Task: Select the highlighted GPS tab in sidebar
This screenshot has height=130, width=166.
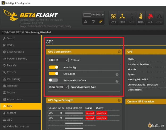Action: pyautogui.click(x=21, y=106)
